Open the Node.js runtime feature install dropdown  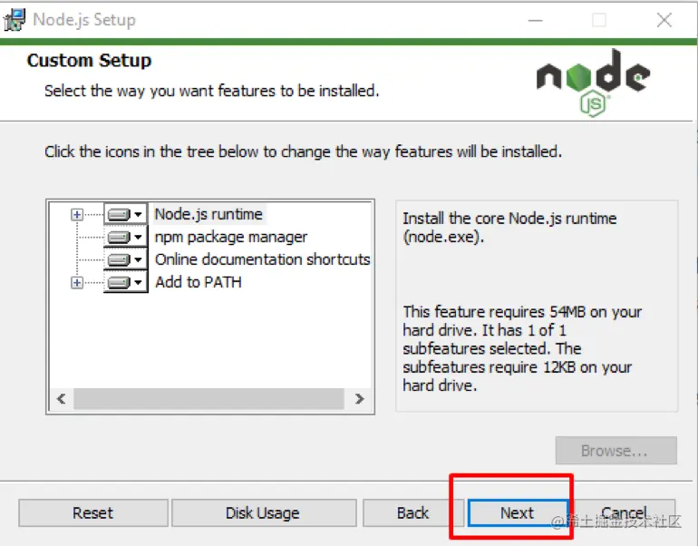125,214
